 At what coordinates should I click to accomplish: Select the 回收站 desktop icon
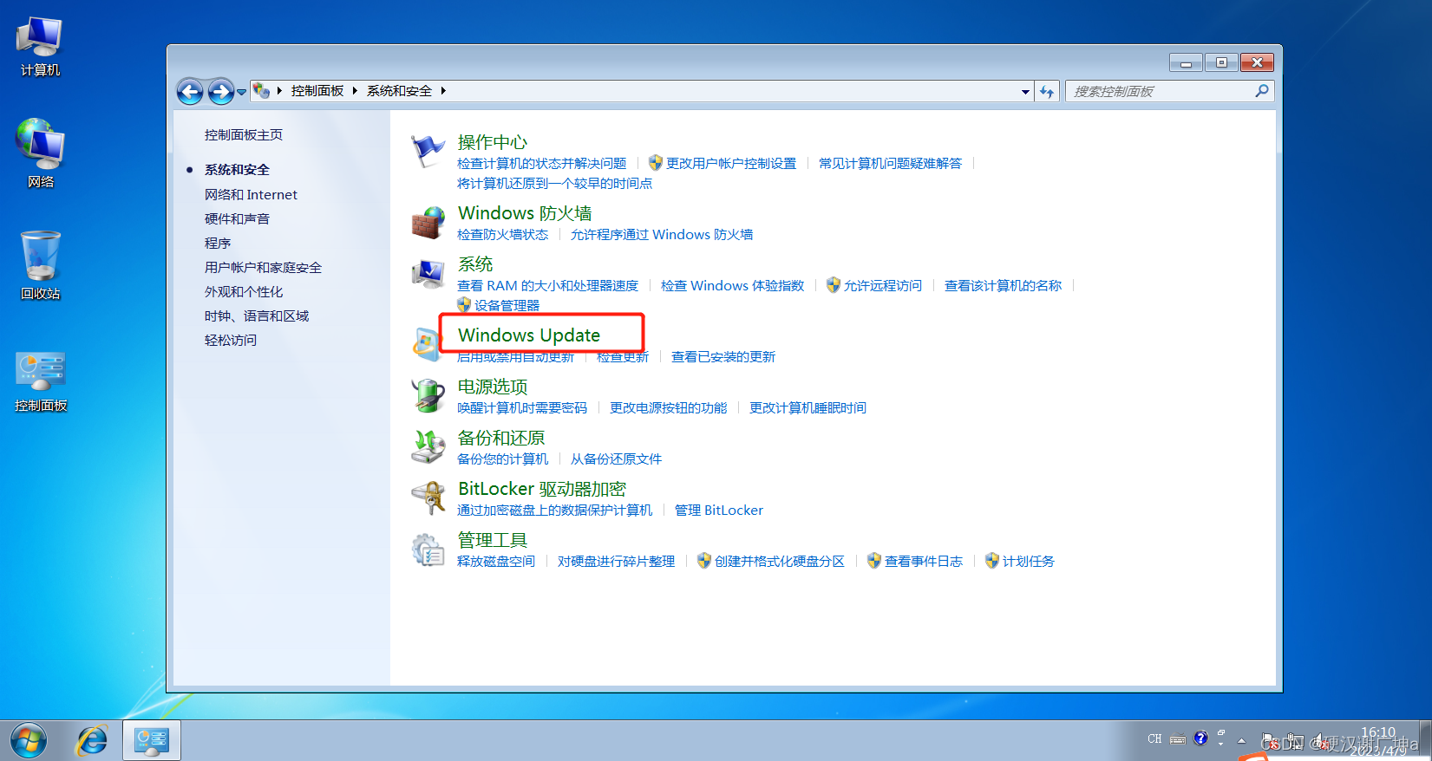point(40,265)
